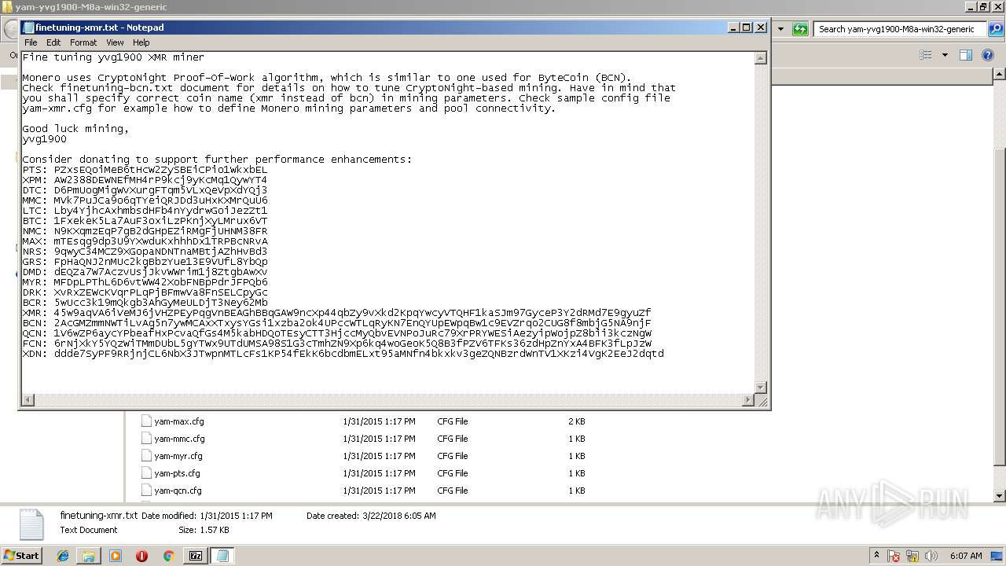Click Notepad vertical scrollbar down arrow

coord(760,388)
